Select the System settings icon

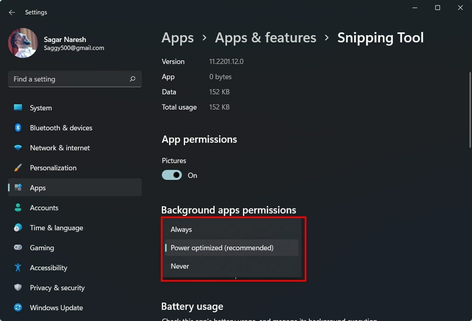click(18, 108)
